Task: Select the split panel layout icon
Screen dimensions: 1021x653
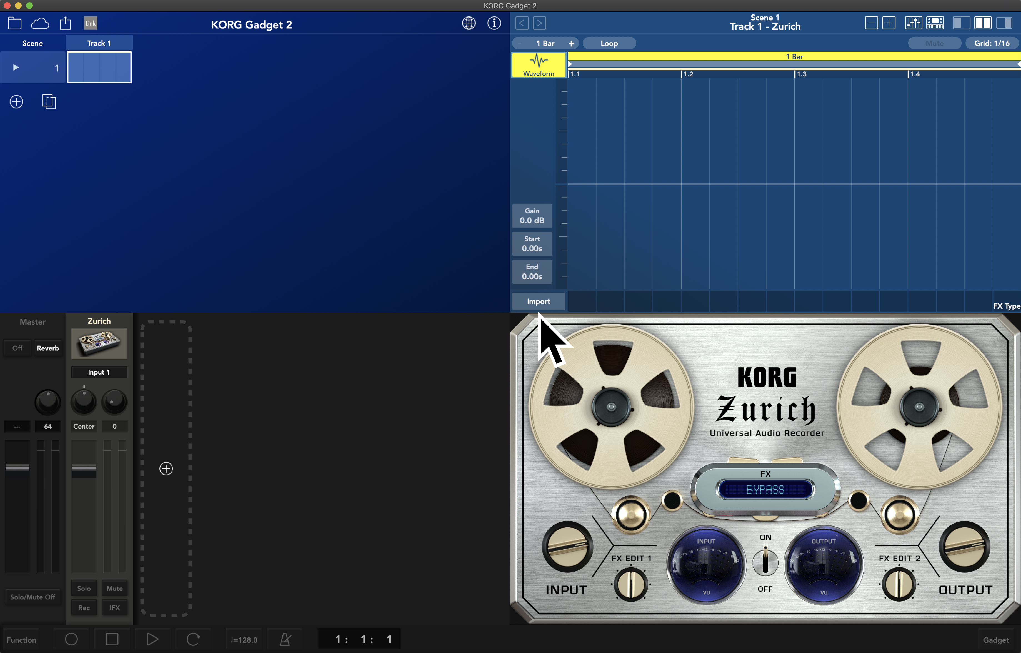Action: coord(983,23)
